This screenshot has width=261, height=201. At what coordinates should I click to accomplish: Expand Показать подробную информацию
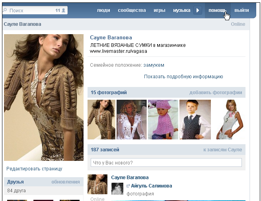point(183,77)
